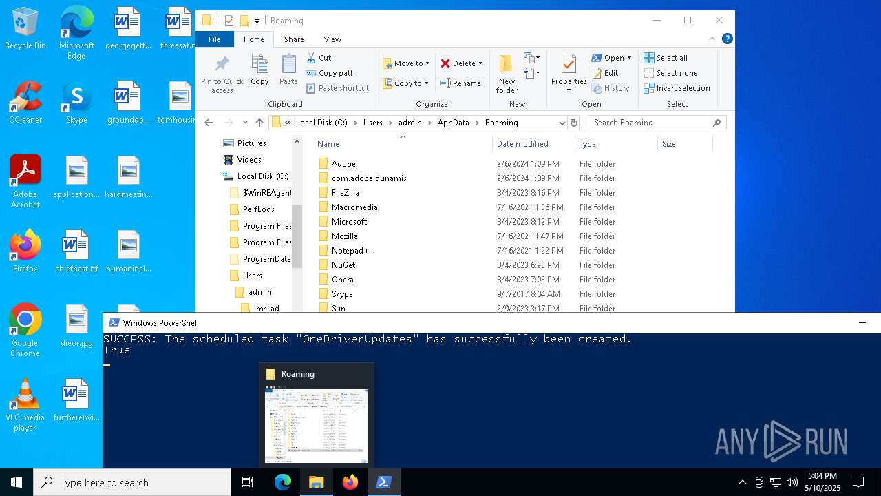
Task: Click the Users breadcrumb segment
Action: (372, 123)
